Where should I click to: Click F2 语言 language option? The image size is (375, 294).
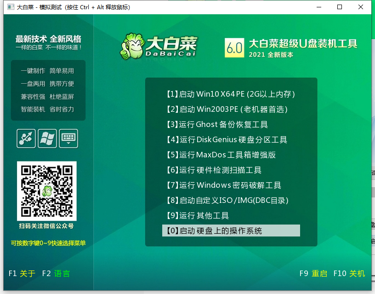coord(56,273)
